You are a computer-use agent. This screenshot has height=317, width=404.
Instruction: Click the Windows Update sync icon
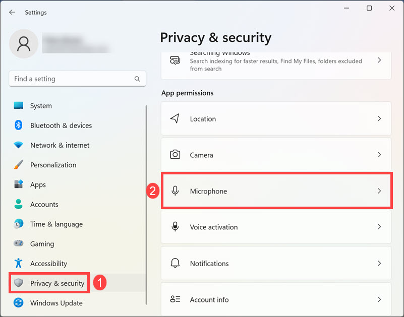(19, 303)
